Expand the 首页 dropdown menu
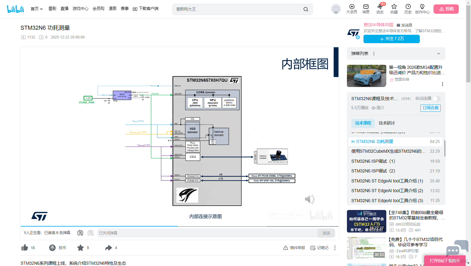The image size is (471, 266). [37, 9]
